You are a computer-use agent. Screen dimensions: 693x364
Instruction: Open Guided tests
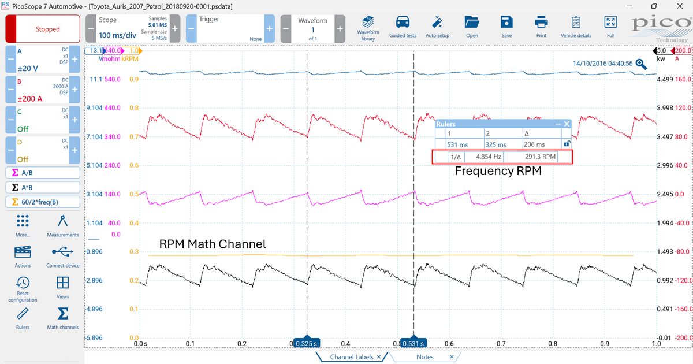click(403, 27)
